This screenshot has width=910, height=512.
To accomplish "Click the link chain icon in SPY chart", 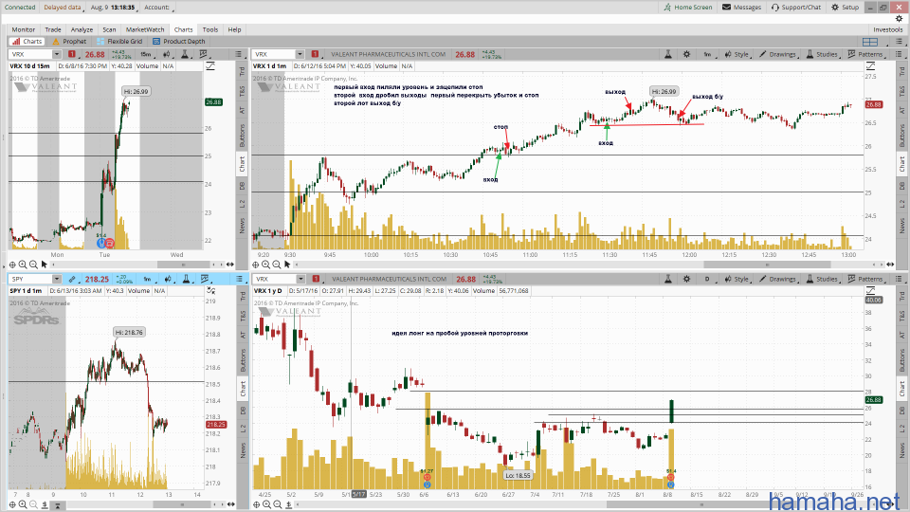I will point(72,279).
